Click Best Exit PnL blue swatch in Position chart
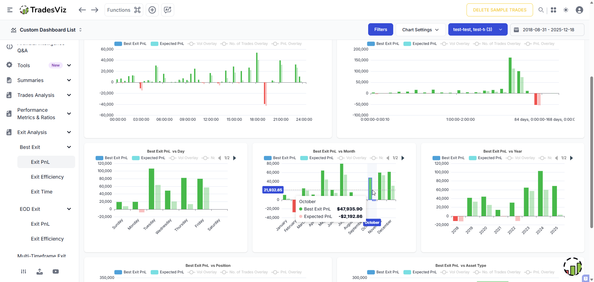Viewport: 594px width, 282px height. click(118, 272)
